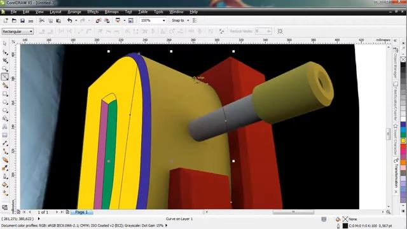Select the Page 1 tab

pyautogui.click(x=81, y=212)
